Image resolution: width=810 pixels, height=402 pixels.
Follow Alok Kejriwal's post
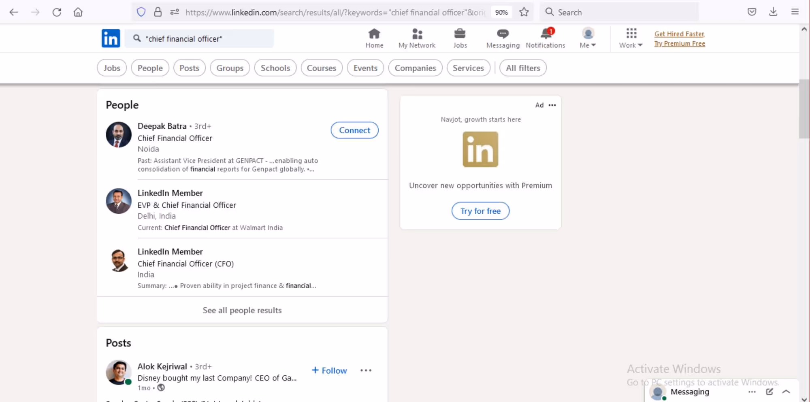329,370
